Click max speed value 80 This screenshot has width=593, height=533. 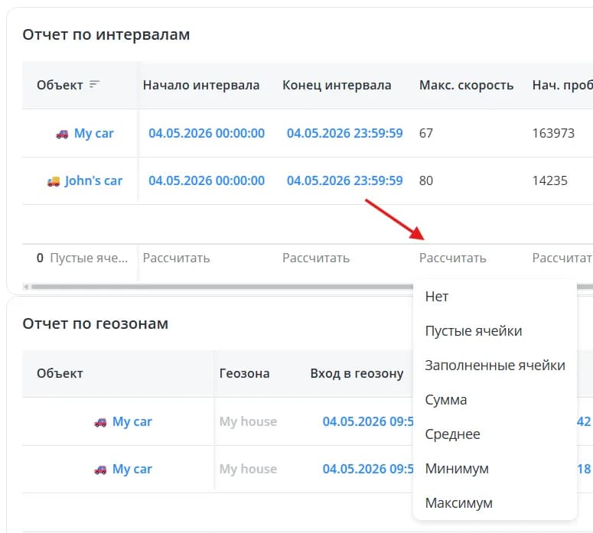pyautogui.click(x=426, y=180)
